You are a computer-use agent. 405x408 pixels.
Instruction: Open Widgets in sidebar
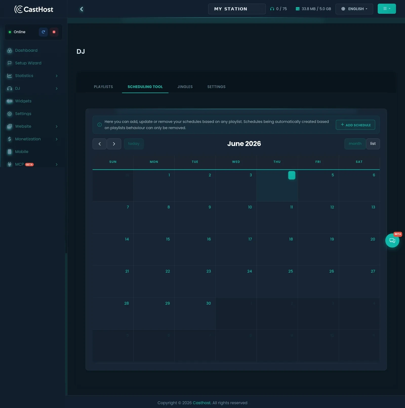(x=23, y=101)
